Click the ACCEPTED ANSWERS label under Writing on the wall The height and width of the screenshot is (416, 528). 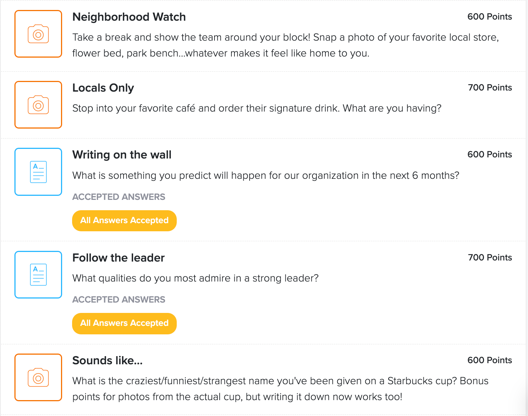click(119, 197)
